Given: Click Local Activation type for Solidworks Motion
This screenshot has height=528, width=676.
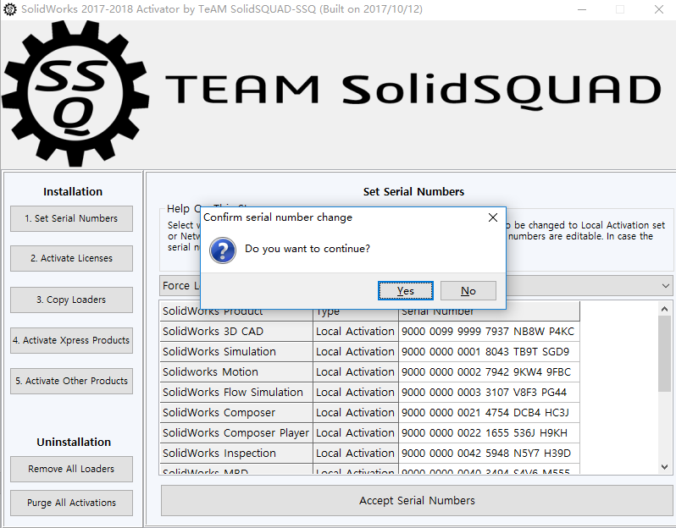Looking at the screenshot, I should tap(356, 372).
